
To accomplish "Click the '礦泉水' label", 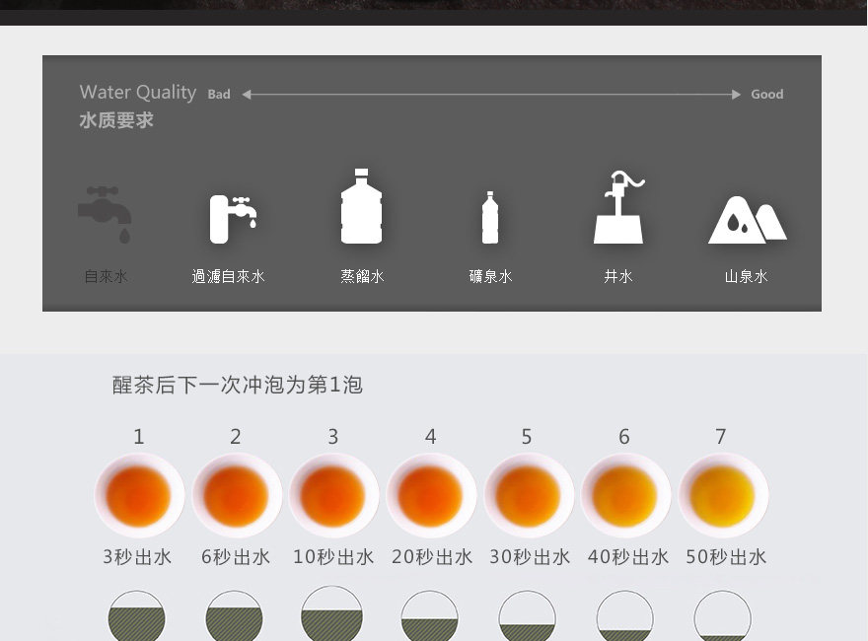I will coord(490,276).
